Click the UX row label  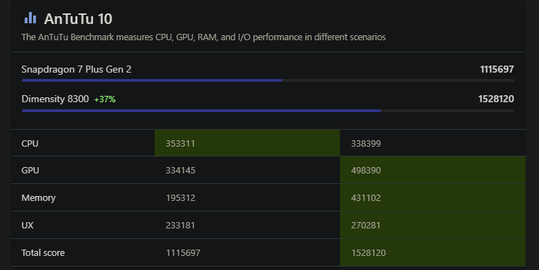click(28, 226)
